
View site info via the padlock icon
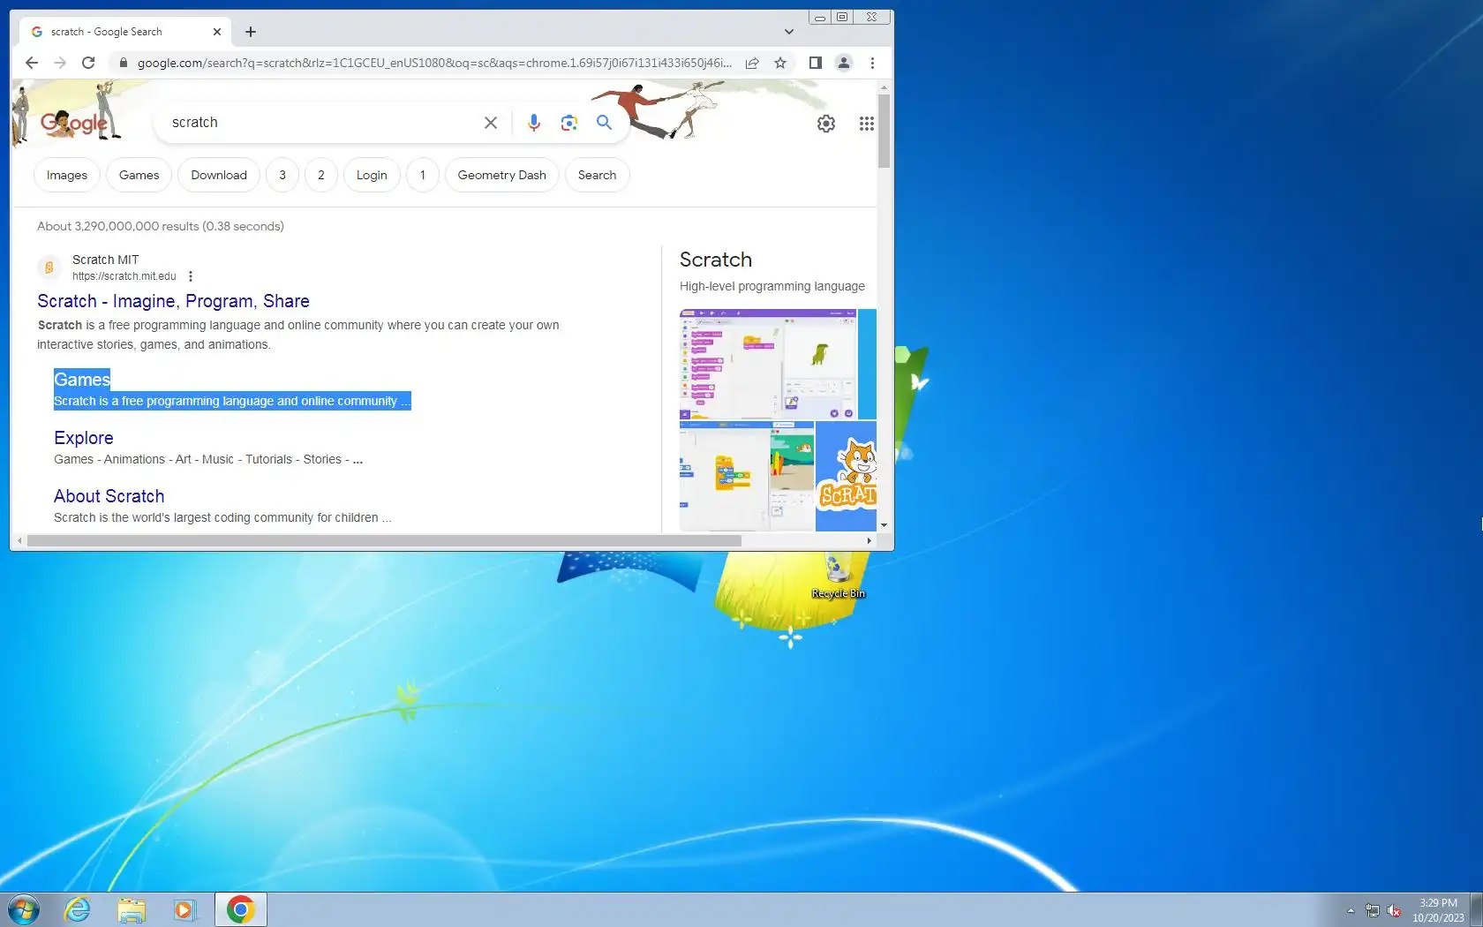124,63
